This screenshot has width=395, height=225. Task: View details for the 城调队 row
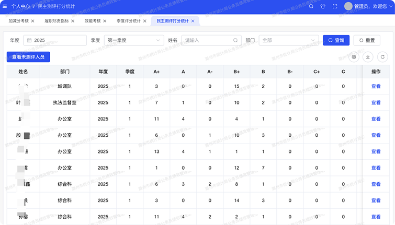click(x=376, y=86)
